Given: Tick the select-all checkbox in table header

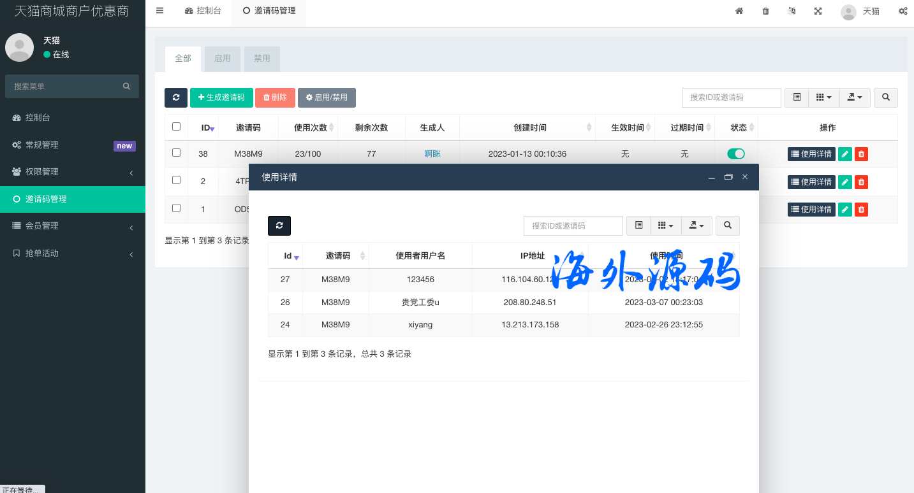Looking at the screenshot, I should click(x=177, y=127).
